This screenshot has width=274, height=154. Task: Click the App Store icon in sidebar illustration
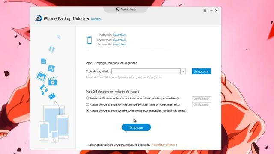tap(51, 68)
